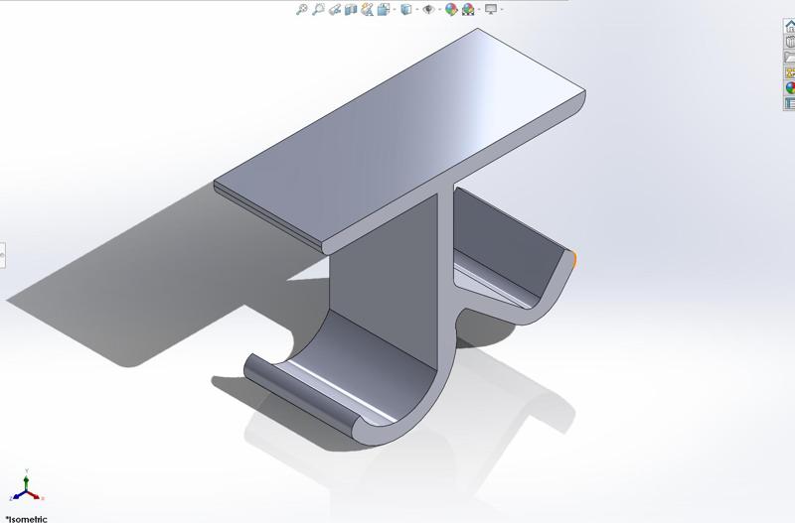
Task: Open the Design Library task pane tab
Action: 789,42
